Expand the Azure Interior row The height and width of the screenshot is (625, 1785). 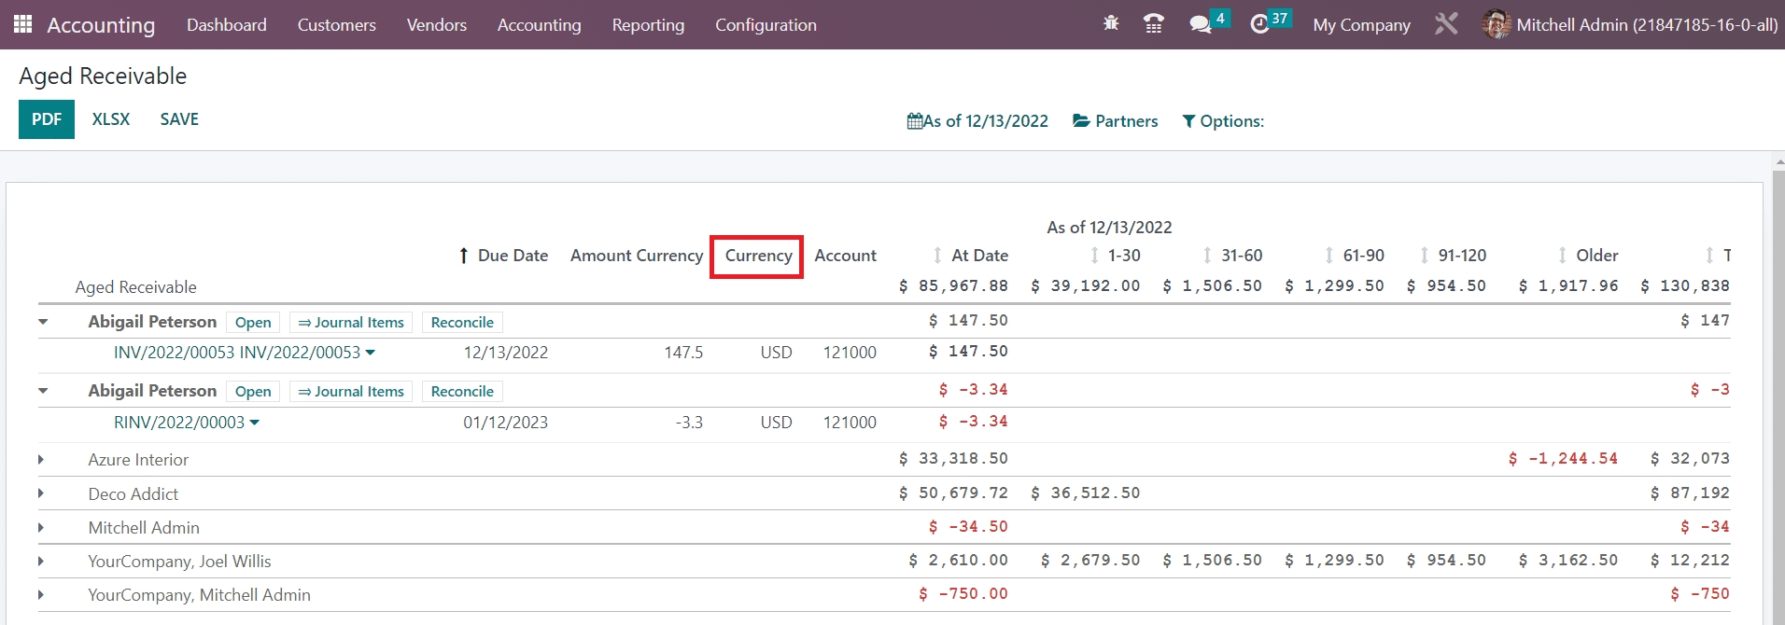(41, 460)
